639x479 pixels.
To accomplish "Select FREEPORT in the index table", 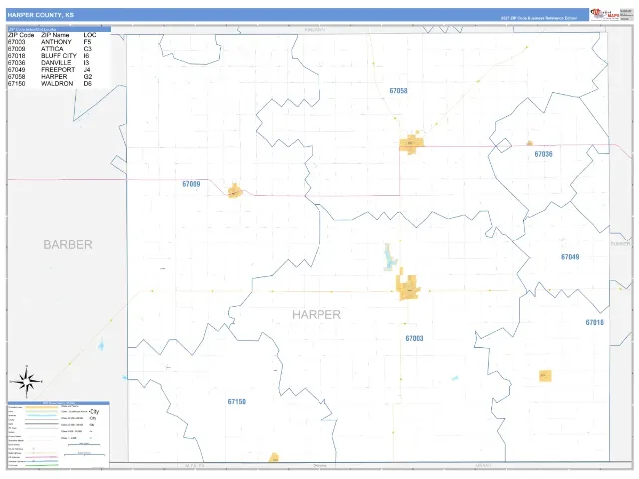I will (x=58, y=70).
